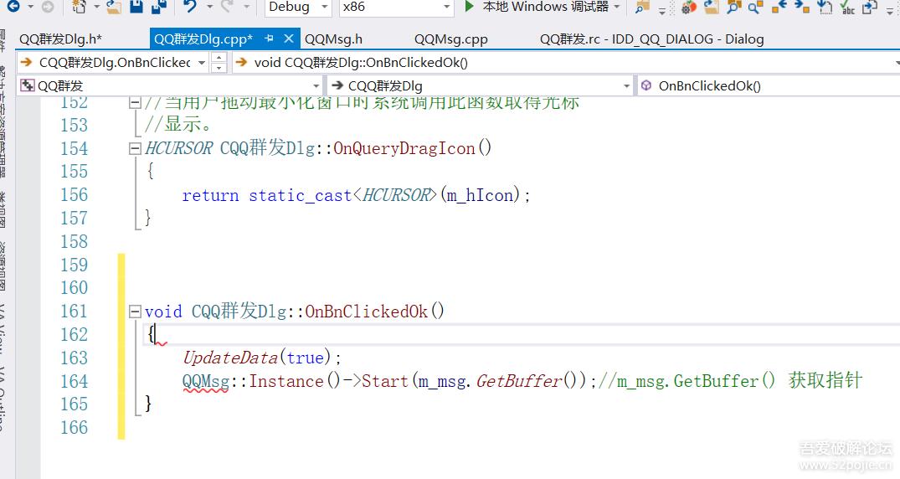
Task: Open the redo history dropdown arrow
Action: point(247,7)
